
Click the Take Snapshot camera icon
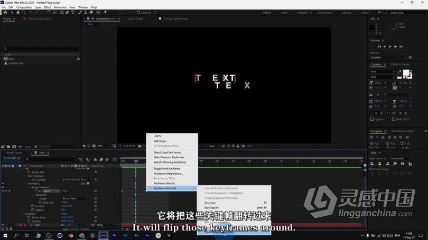click(x=139, y=146)
